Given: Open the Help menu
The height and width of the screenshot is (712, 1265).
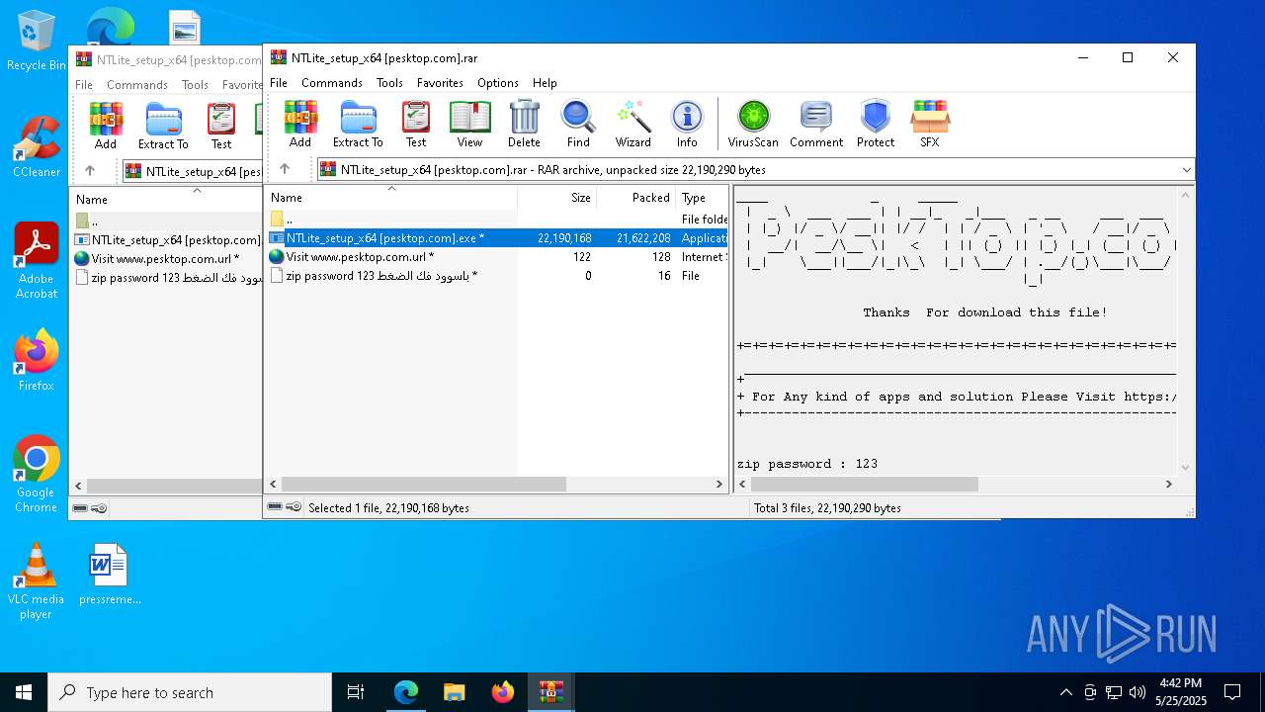Looking at the screenshot, I should 545,83.
